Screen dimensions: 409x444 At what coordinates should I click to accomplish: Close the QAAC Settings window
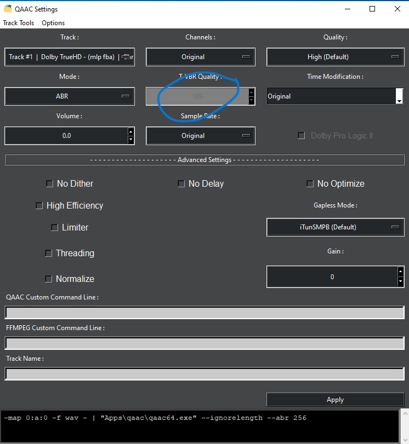[397, 9]
